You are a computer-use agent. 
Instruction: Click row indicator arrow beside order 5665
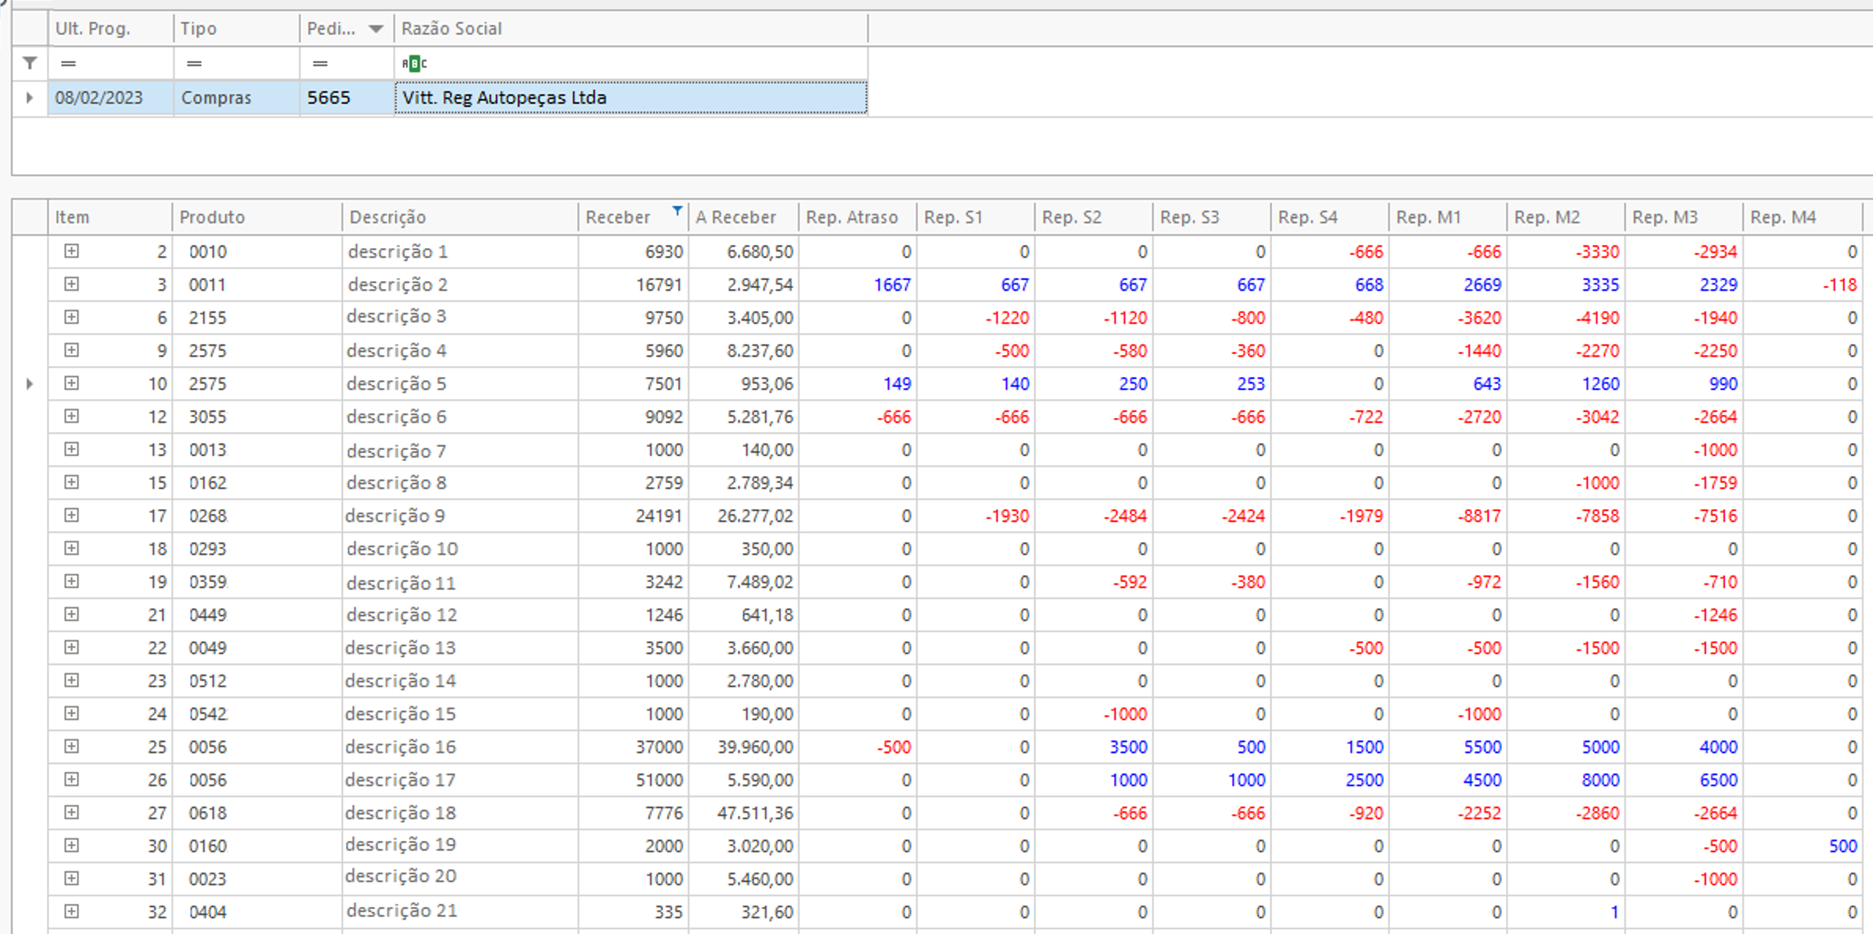[30, 97]
